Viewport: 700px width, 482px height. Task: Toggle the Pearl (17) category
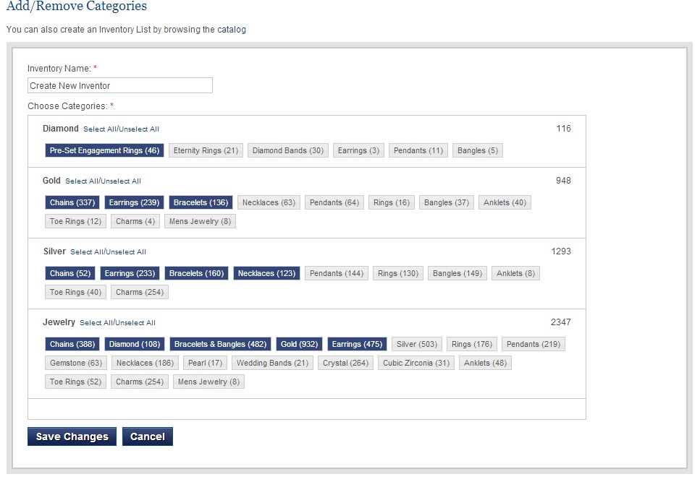tap(206, 363)
